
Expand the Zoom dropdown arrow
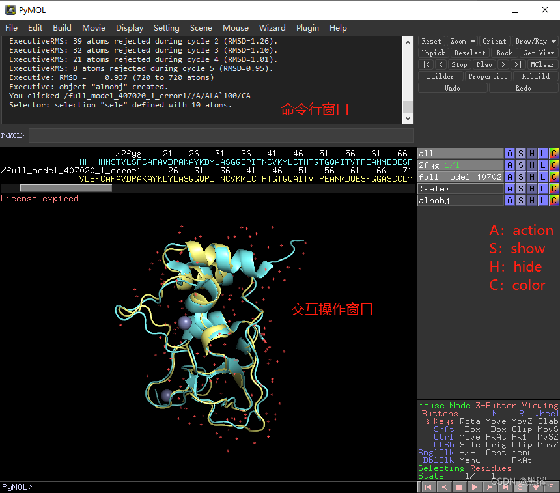(x=473, y=42)
